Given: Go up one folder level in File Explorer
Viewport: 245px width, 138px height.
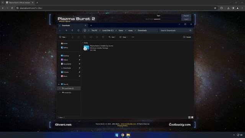Looking at the screenshot, I should [72, 31].
